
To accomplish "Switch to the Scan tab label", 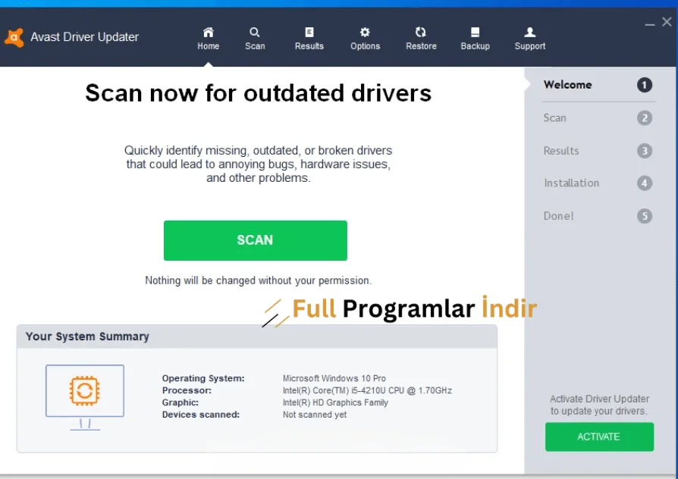I will (255, 45).
